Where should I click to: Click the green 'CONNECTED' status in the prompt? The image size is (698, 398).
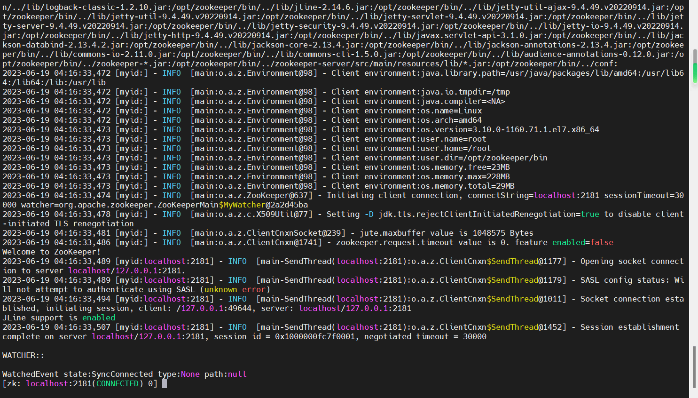pyautogui.click(x=118, y=383)
